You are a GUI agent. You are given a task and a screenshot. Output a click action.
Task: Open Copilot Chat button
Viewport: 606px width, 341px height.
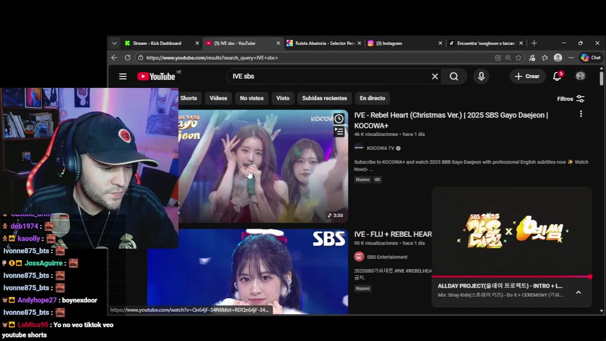click(x=591, y=57)
